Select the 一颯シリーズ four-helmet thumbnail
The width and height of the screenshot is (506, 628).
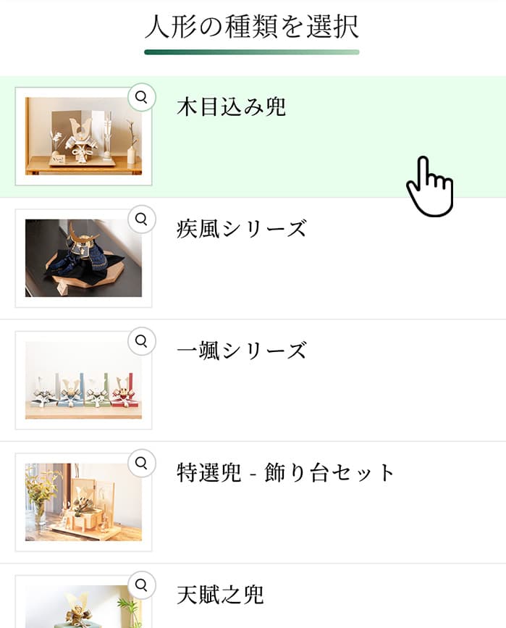(x=83, y=380)
